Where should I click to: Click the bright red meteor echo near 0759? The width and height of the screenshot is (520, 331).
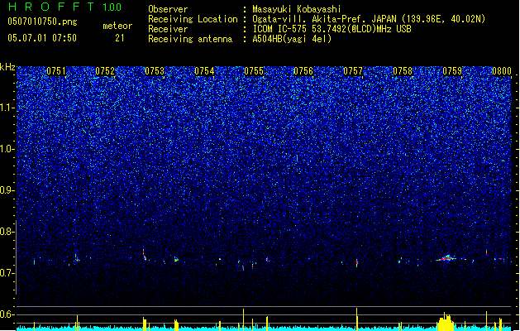click(x=446, y=258)
